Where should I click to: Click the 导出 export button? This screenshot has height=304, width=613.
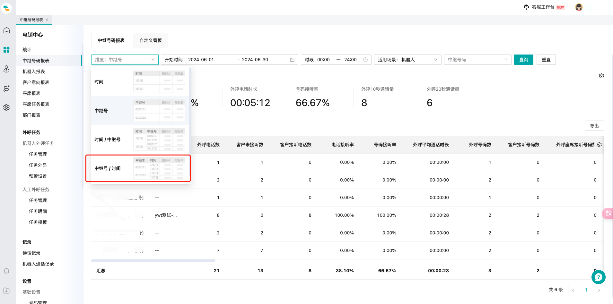click(x=594, y=126)
